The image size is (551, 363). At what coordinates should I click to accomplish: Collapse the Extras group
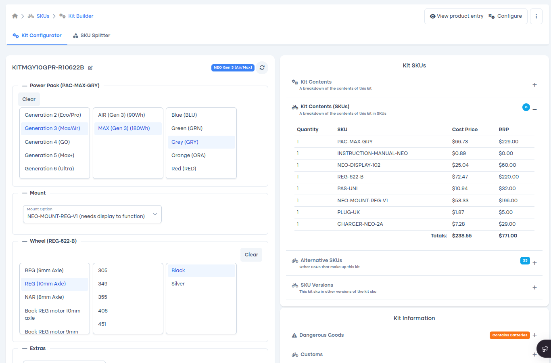(25, 348)
